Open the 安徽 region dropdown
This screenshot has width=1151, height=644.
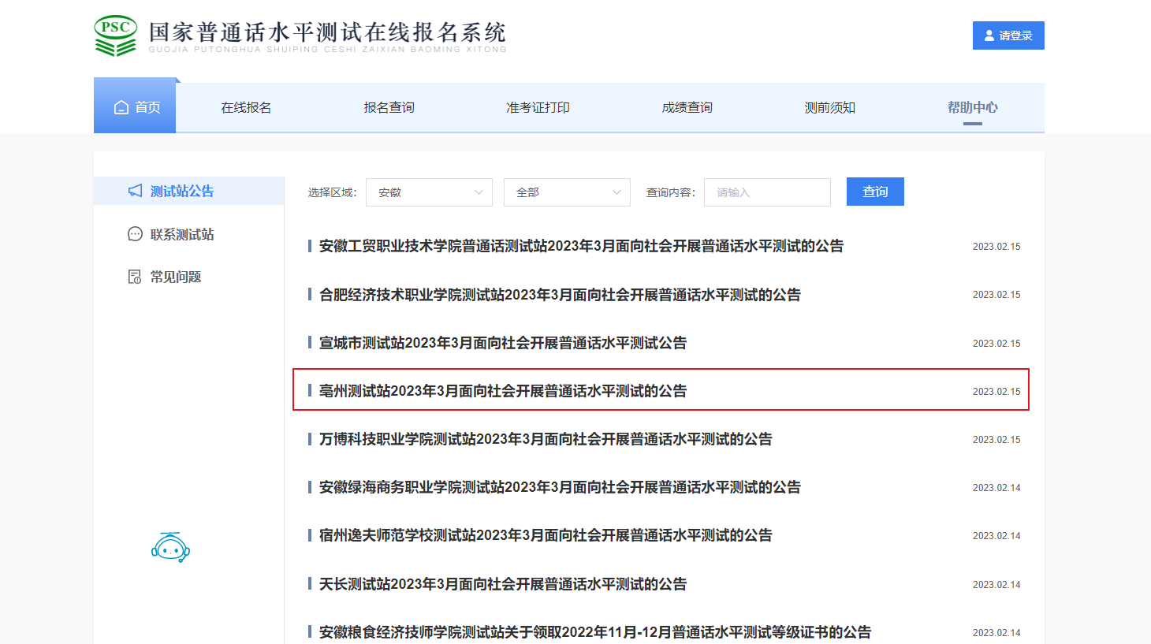[429, 192]
